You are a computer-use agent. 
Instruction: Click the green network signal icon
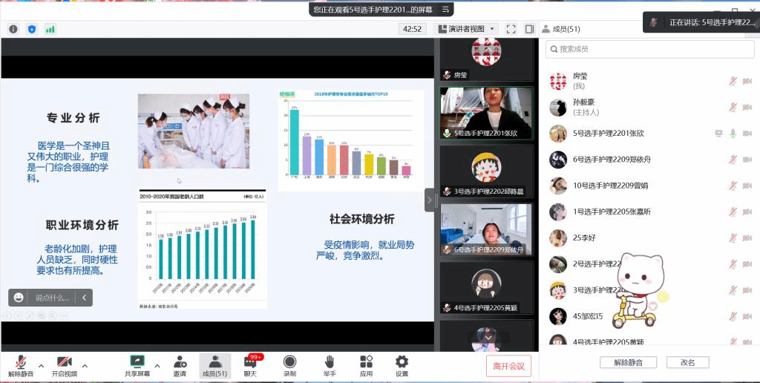(50, 29)
